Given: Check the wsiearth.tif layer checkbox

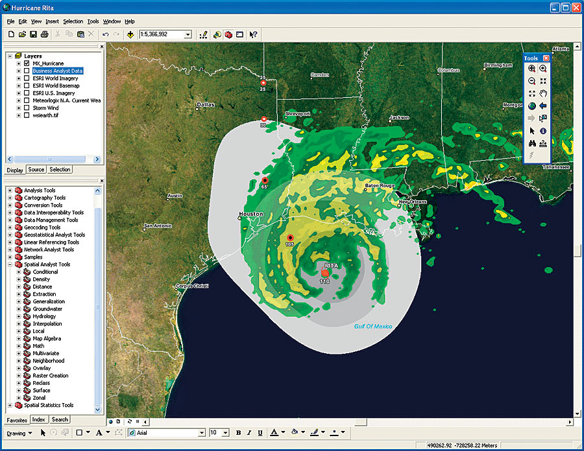Looking at the screenshot, I should point(27,115).
